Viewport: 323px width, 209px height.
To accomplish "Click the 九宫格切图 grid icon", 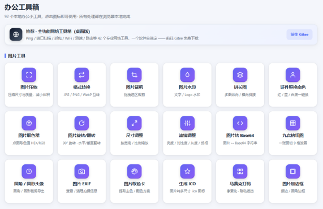I will (292, 123).
